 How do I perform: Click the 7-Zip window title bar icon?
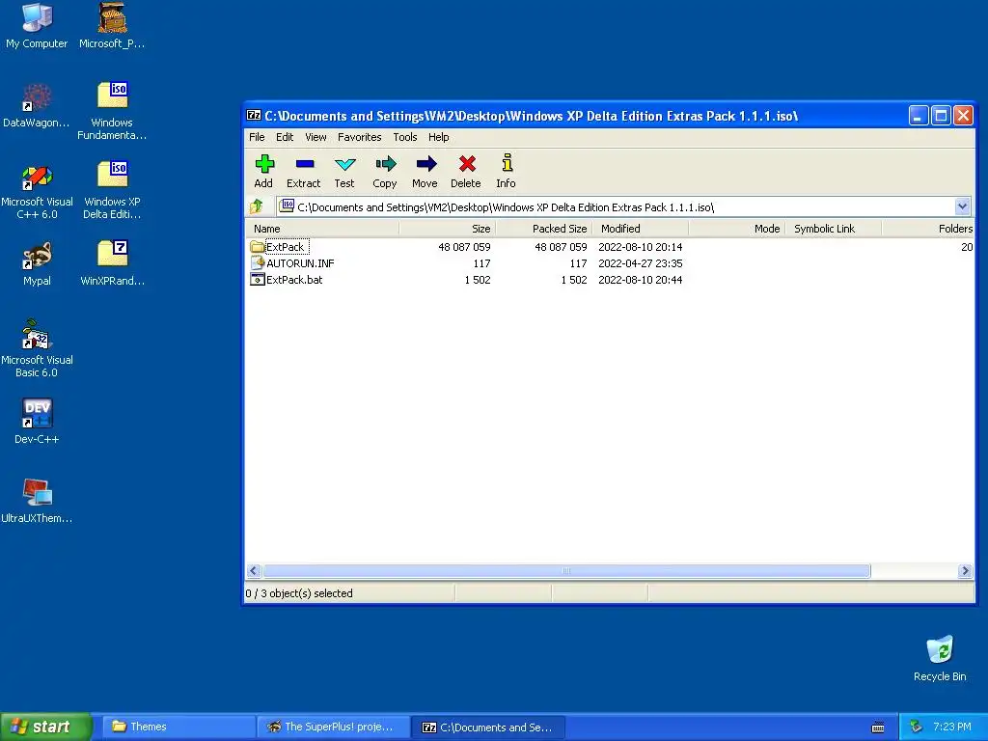(x=254, y=116)
